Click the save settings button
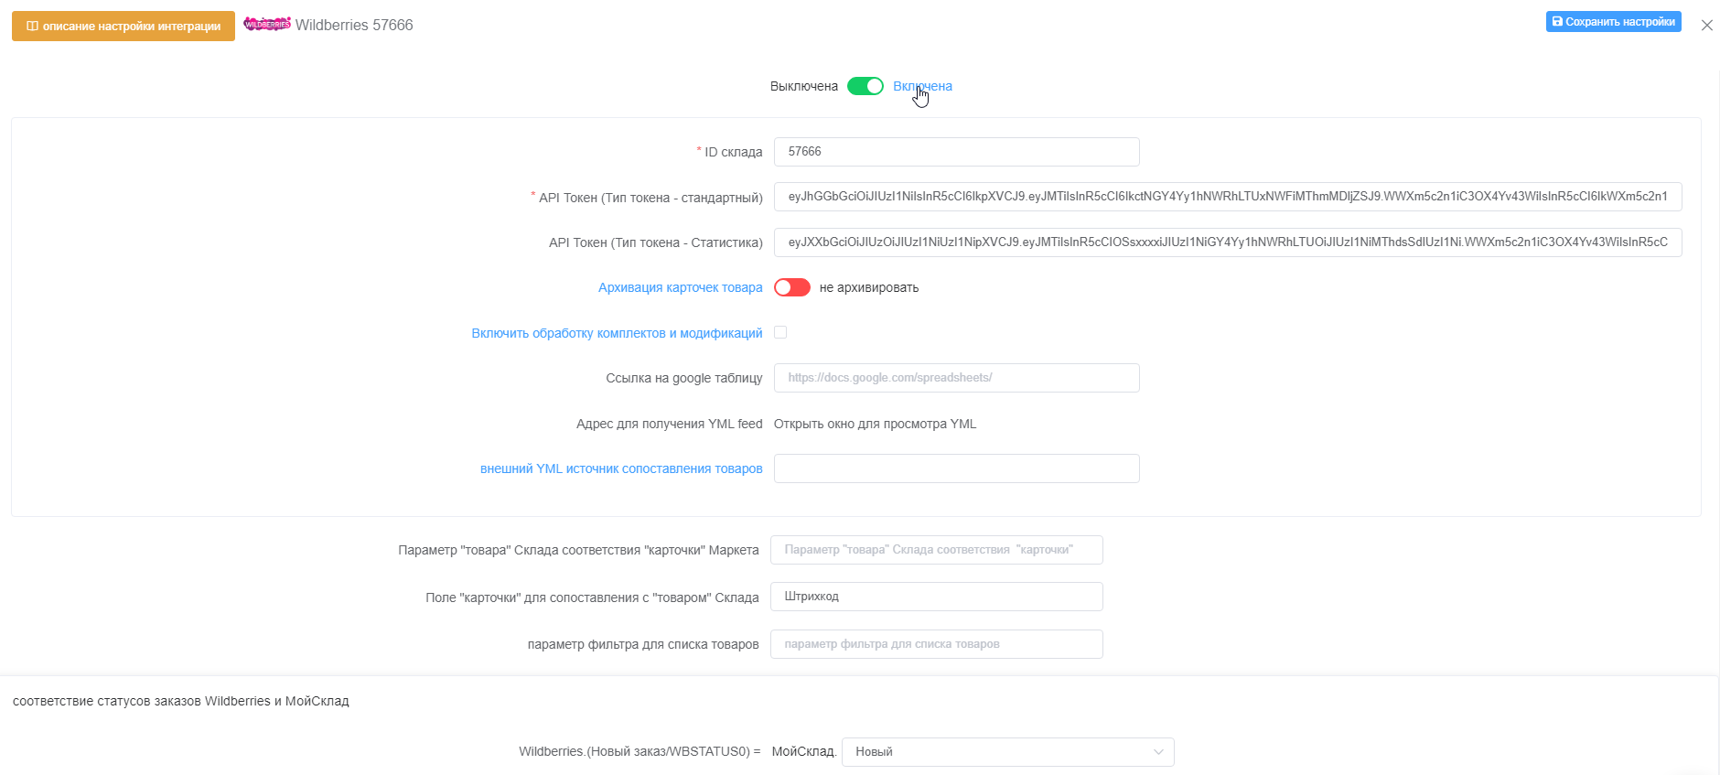Screen dimensions: 1720x775 pyautogui.click(x=1613, y=21)
